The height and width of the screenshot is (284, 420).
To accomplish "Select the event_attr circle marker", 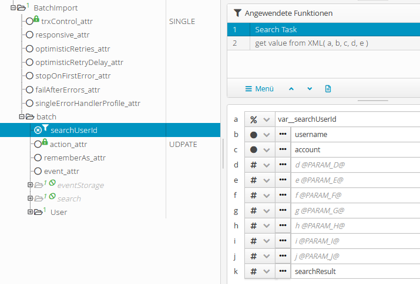I will [38, 172].
